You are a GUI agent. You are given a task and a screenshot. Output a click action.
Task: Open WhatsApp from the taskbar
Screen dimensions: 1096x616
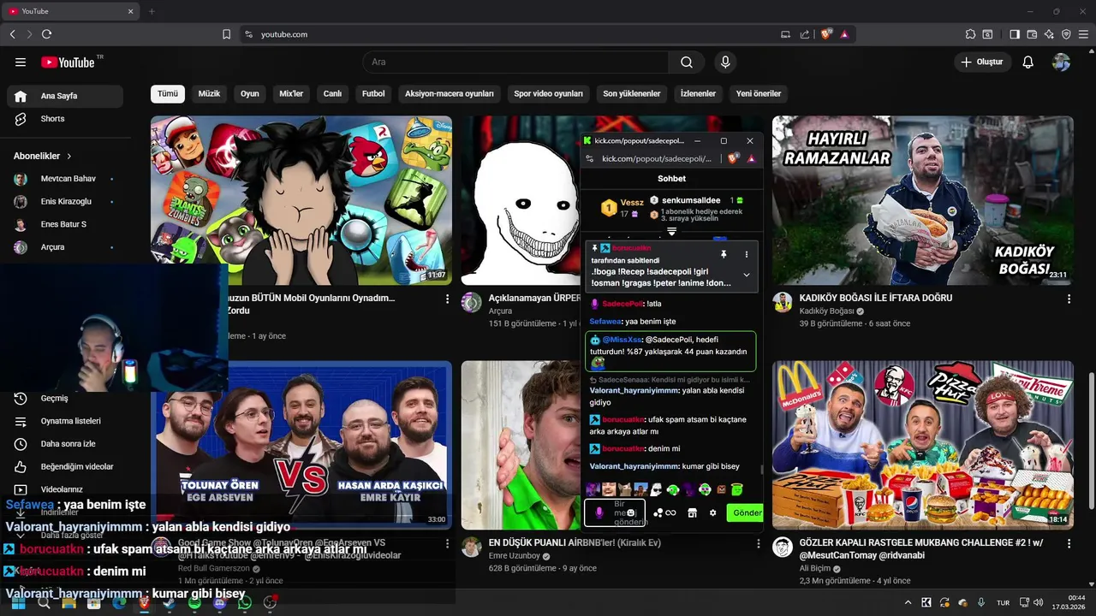point(245,602)
